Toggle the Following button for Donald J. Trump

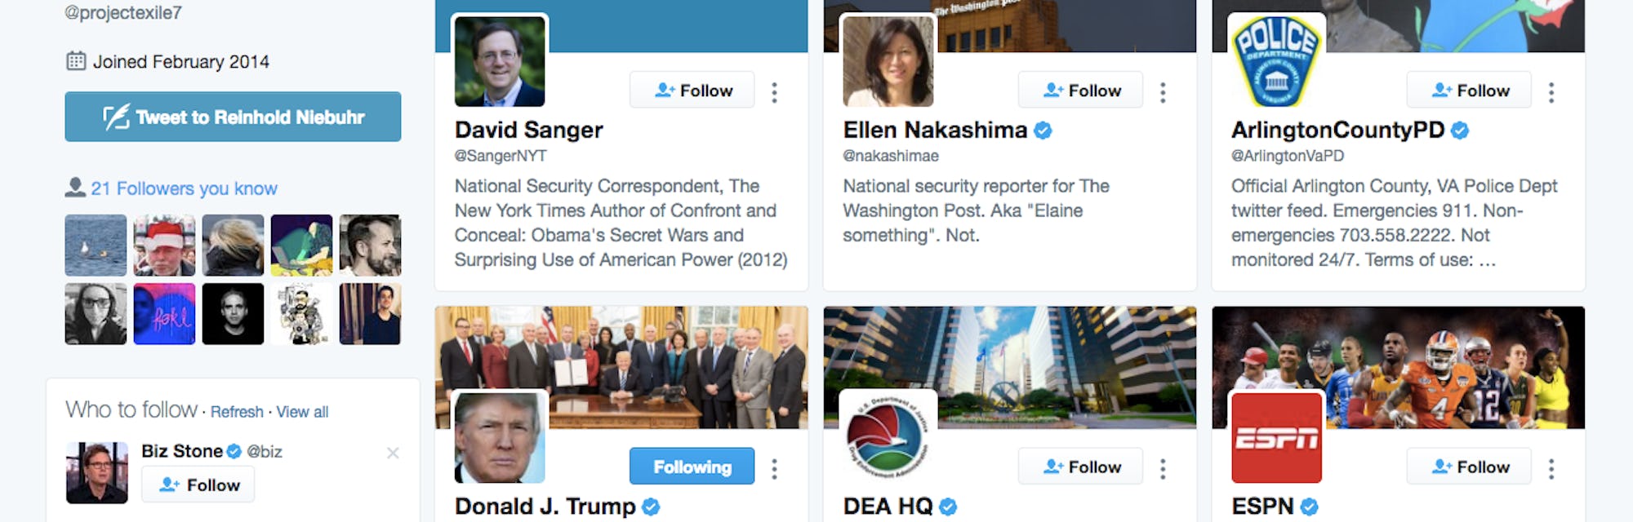(692, 467)
